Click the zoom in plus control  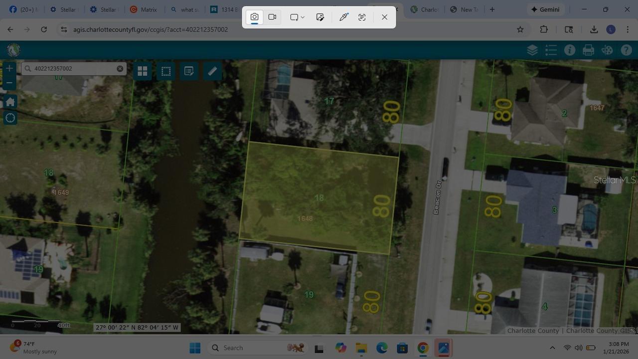pyautogui.click(x=9, y=68)
